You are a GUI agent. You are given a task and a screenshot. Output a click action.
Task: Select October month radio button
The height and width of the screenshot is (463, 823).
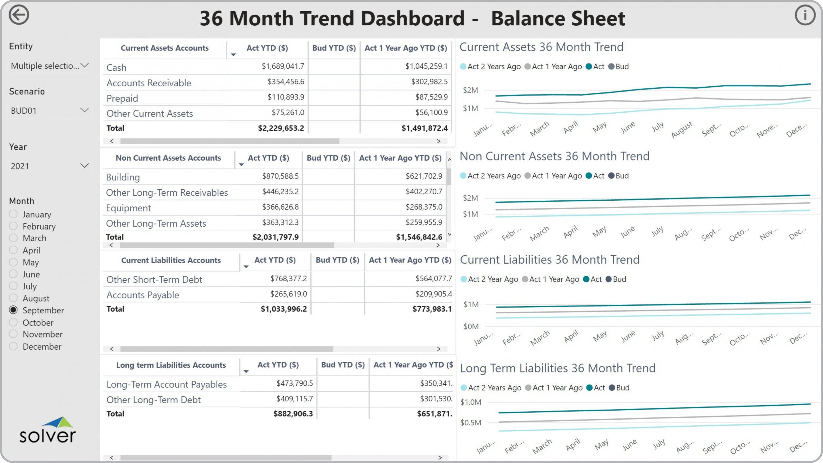[x=14, y=322]
